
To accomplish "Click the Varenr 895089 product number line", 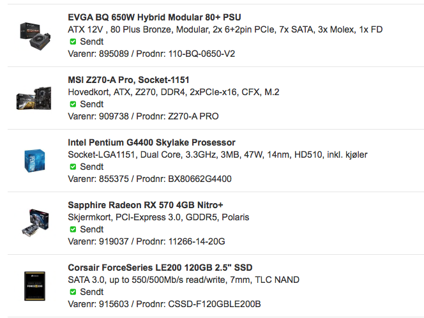I will (151, 54).
